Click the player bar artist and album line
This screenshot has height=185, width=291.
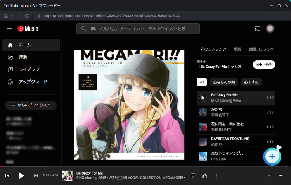(x=131, y=178)
